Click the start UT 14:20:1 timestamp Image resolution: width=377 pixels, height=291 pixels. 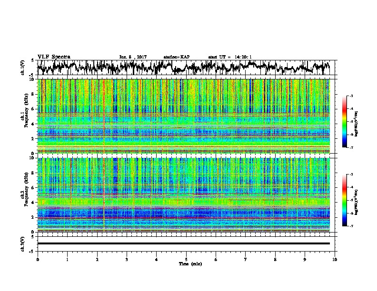click(230, 57)
